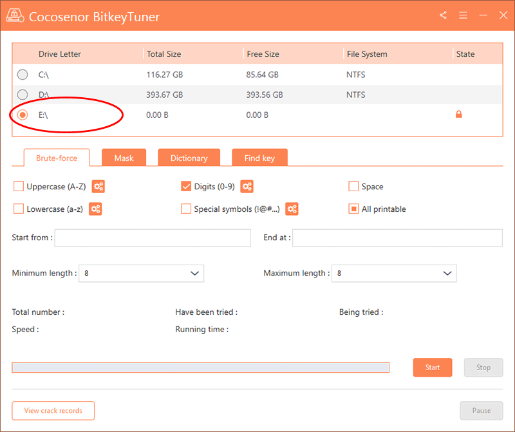Open Special symbols character settings gear
Image resolution: width=515 pixels, height=432 pixels.
[292, 209]
